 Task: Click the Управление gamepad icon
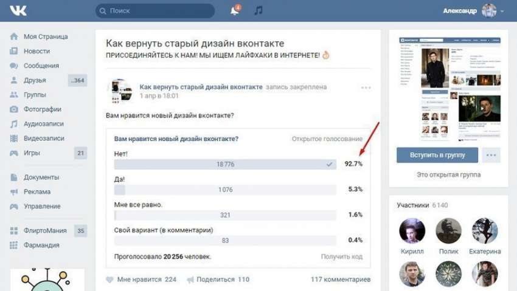(x=14, y=207)
